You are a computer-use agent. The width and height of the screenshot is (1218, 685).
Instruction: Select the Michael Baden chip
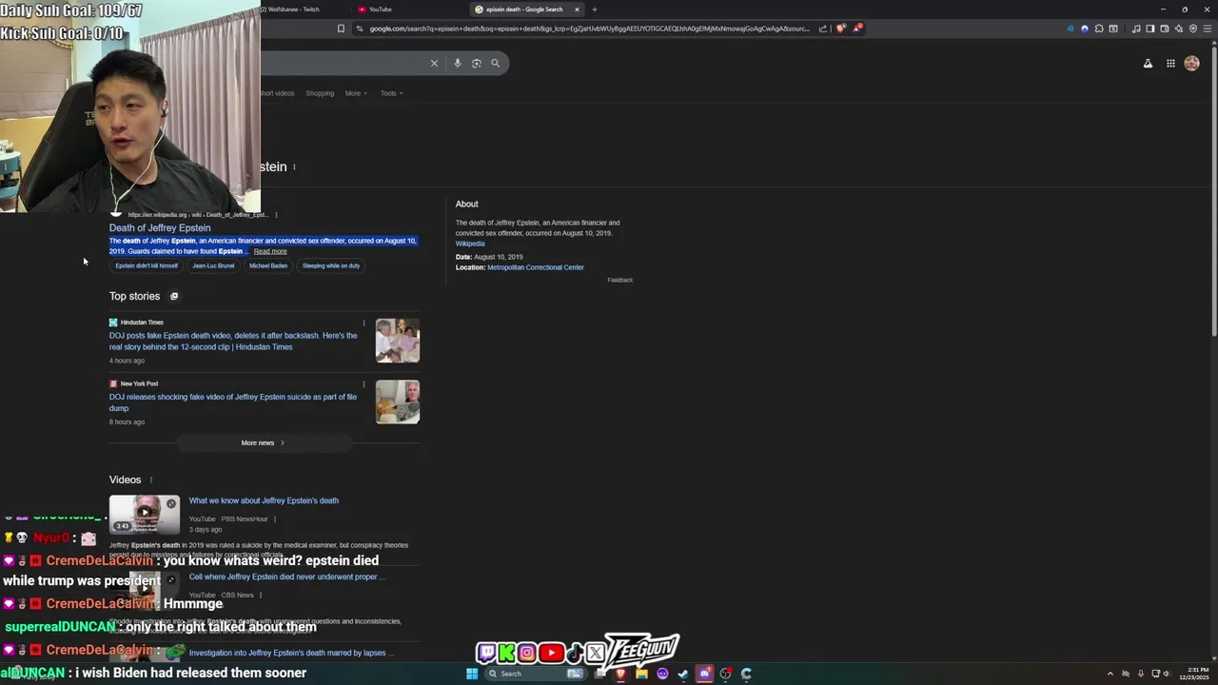point(268,266)
